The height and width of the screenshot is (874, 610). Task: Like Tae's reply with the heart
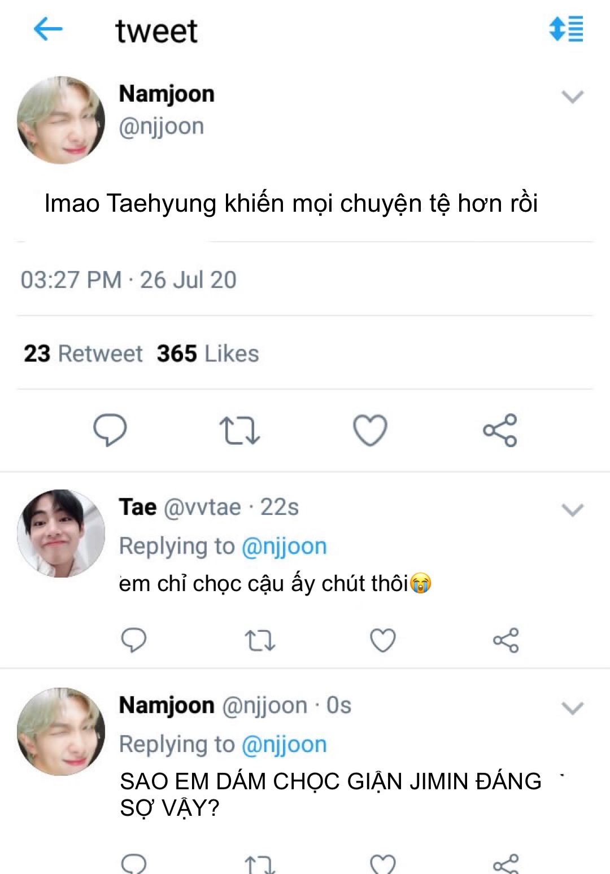coord(382,640)
